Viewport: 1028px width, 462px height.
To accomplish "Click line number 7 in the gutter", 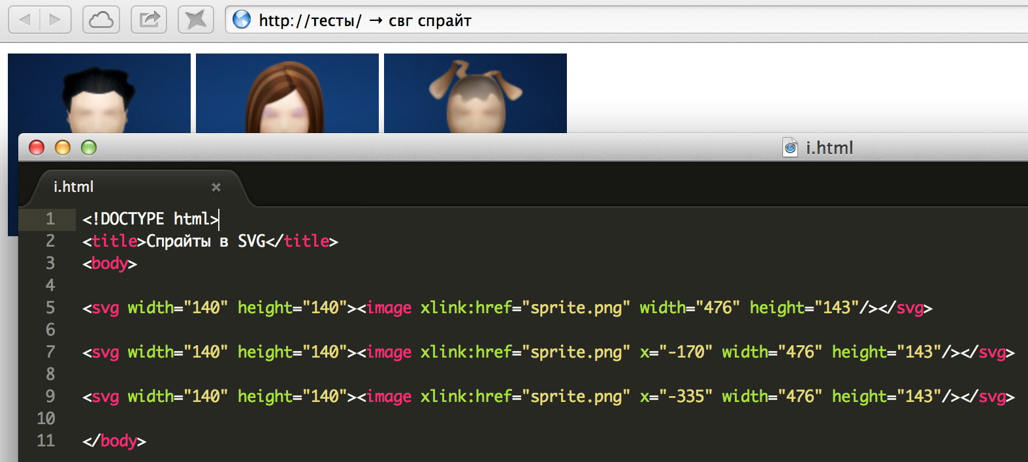I will click(x=50, y=352).
